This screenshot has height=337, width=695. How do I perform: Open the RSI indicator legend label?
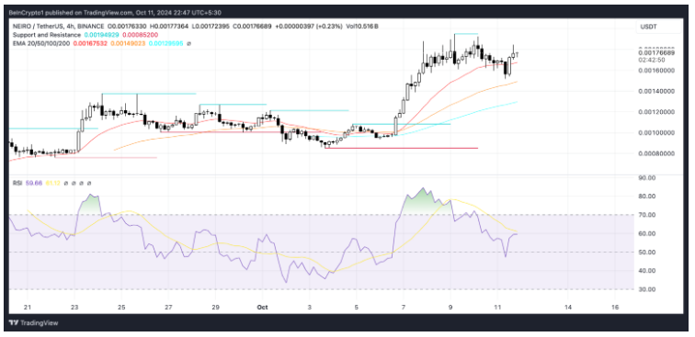[x=17, y=183]
